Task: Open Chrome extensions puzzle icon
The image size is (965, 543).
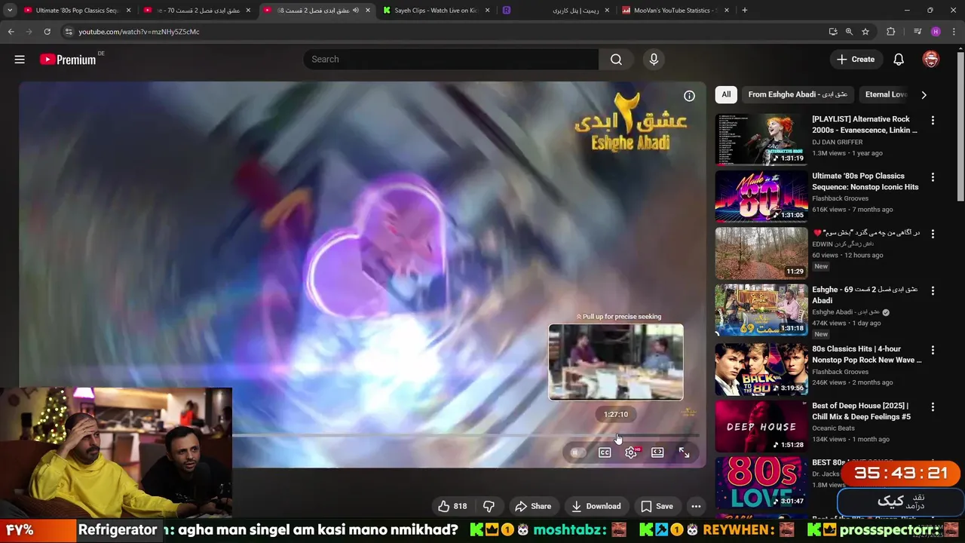Action: 891,32
